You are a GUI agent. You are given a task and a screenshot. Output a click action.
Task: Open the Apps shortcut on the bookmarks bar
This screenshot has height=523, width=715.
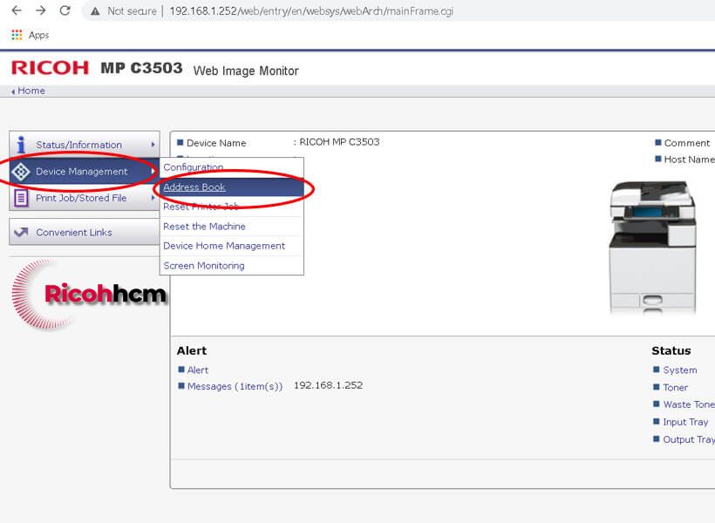click(29, 35)
